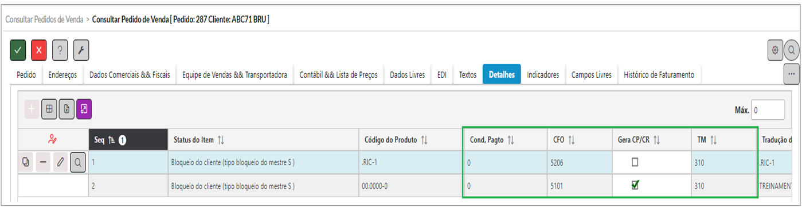Go back via Consultar Pedidos de Venda breadcrumb
The width and height of the screenshot is (802, 208).
click(x=44, y=19)
